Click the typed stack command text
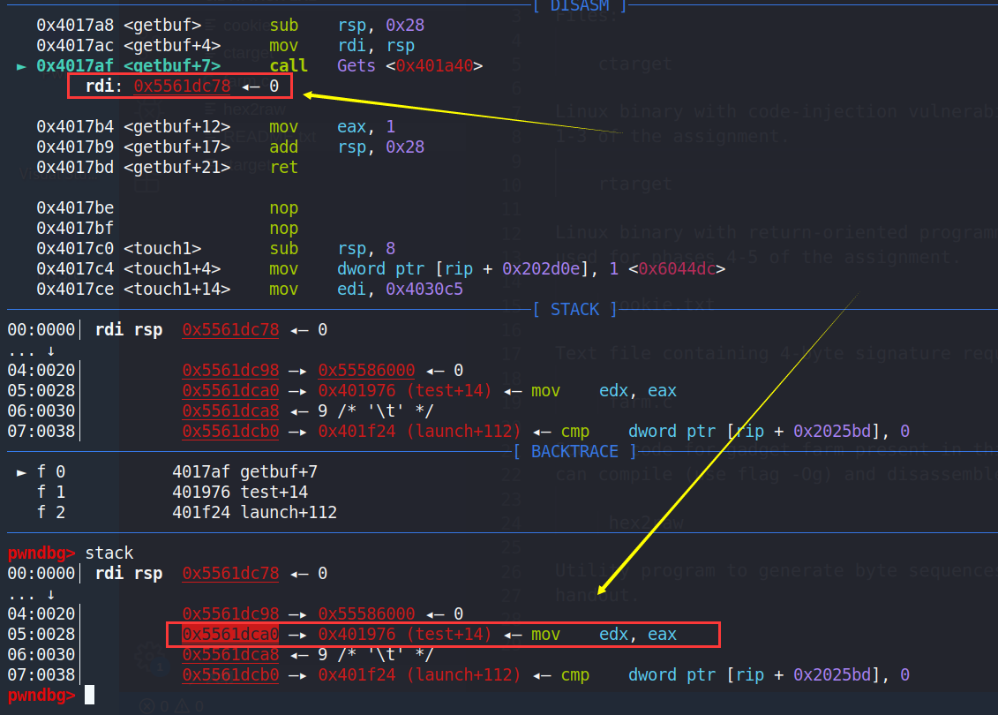Image resolution: width=998 pixels, height=715 pixels. [x=109, y=553]
